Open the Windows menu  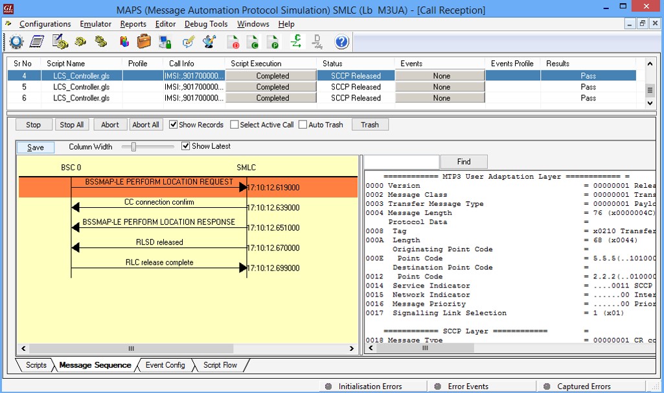pyautogui.click(x=253, y=24)
